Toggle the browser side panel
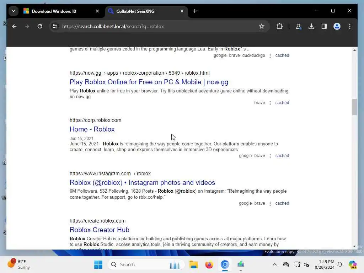This screenshot has height=273, width=364. coord(324,26)
